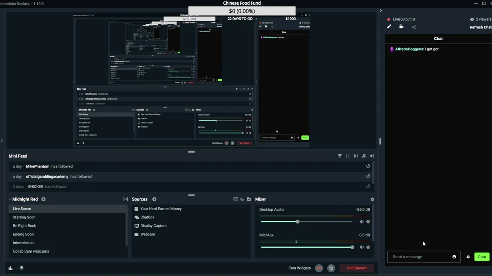Mute Desktop Audio speaker icon
The height and width of the screenshot is (276, 492).
[x=361, y=222]
